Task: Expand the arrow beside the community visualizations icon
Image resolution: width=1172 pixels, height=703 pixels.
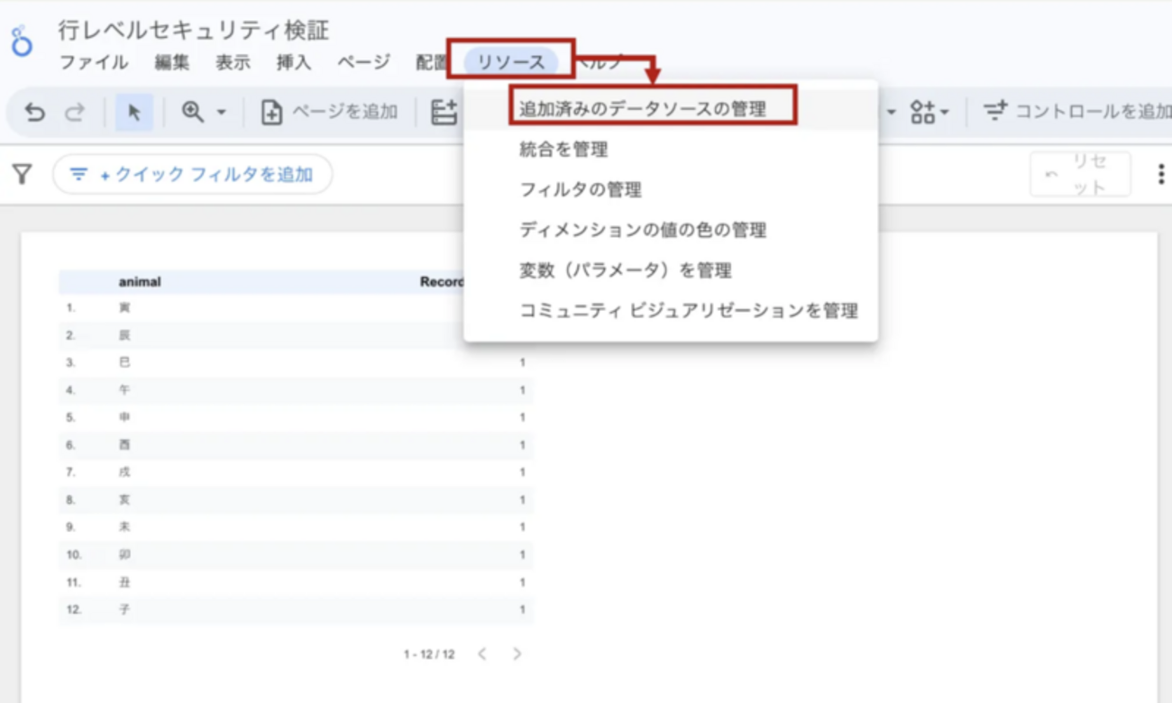Action: pyautogui.click(x=945, y=114)
